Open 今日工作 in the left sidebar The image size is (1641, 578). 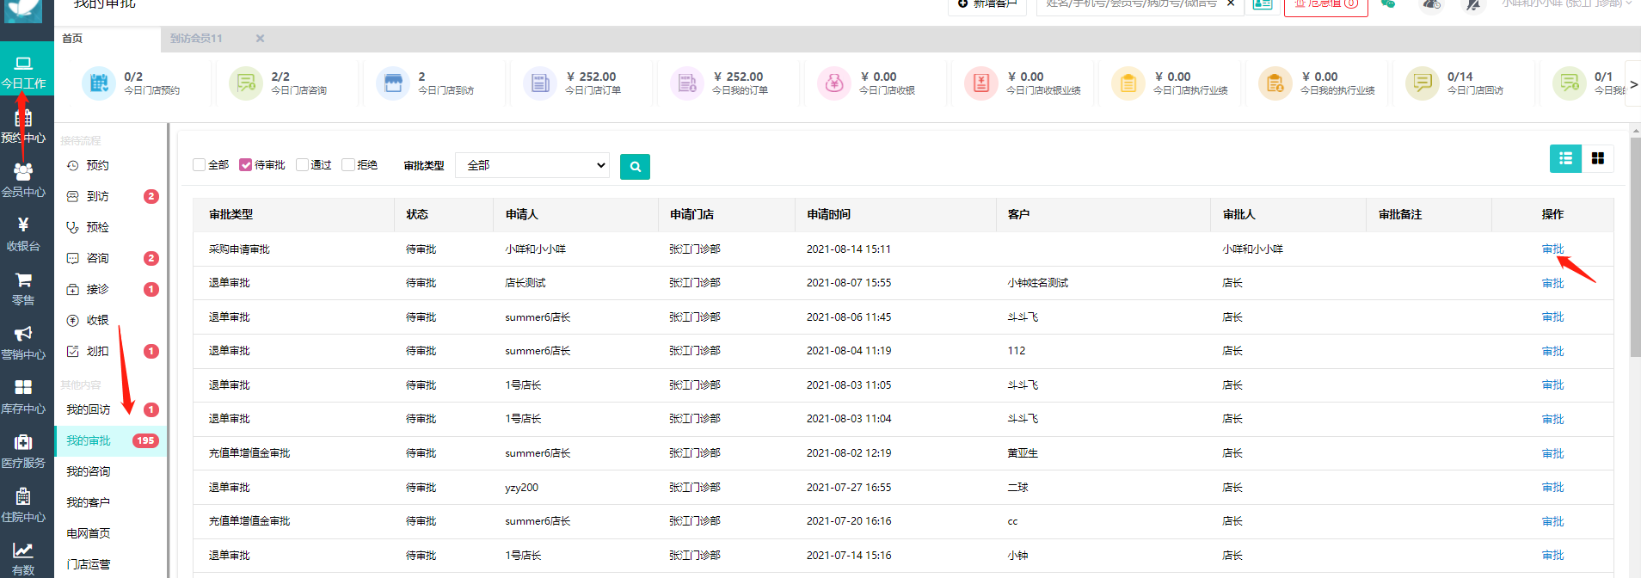(24, 72)
